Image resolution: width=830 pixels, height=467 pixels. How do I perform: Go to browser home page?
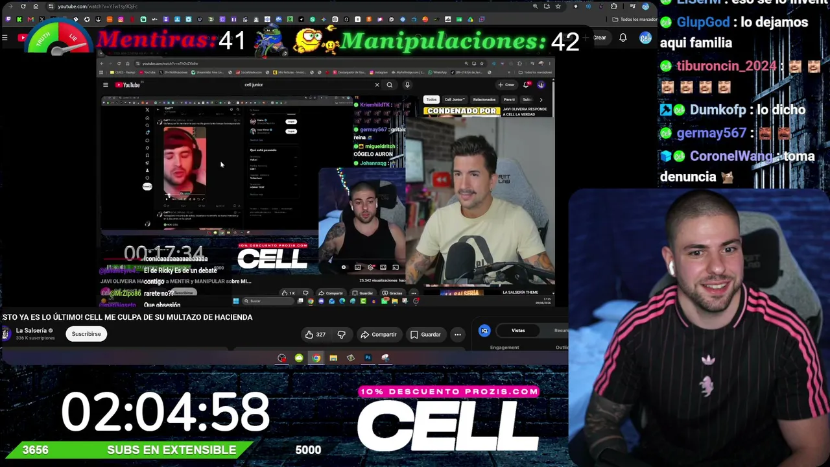pyautogui.click(x=36, y=6)
